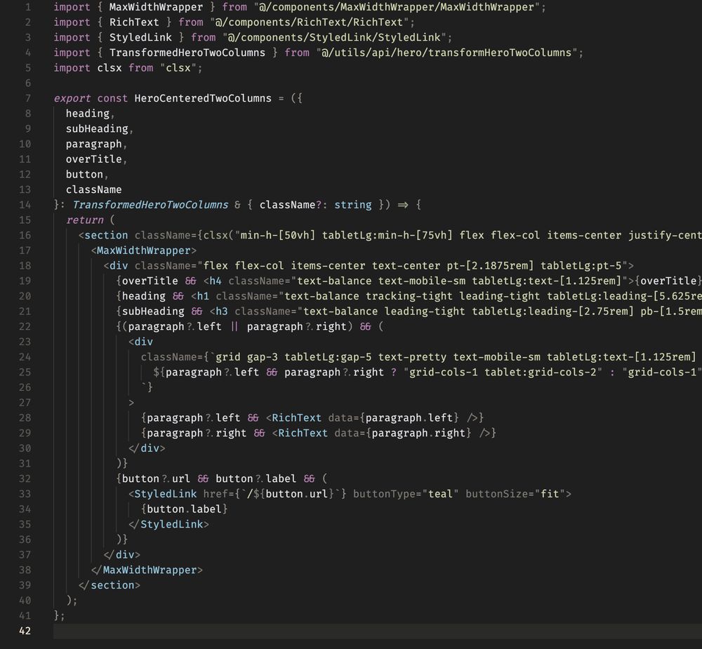This screenshot has height=649, width=702.
Task: Click the "@/components/StyledLink/StyledLink" import path
Action: tap(333, 38)
